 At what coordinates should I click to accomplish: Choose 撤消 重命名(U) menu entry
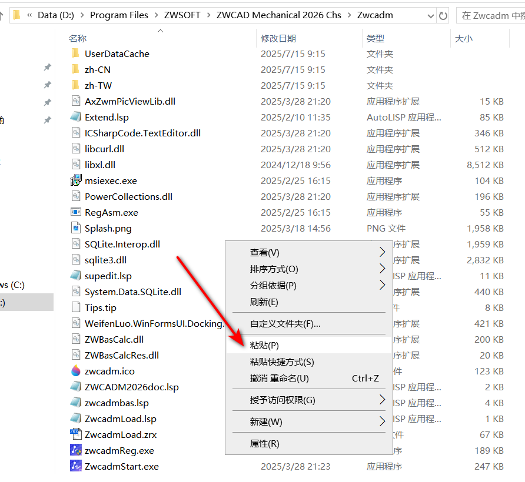point(309,379)
